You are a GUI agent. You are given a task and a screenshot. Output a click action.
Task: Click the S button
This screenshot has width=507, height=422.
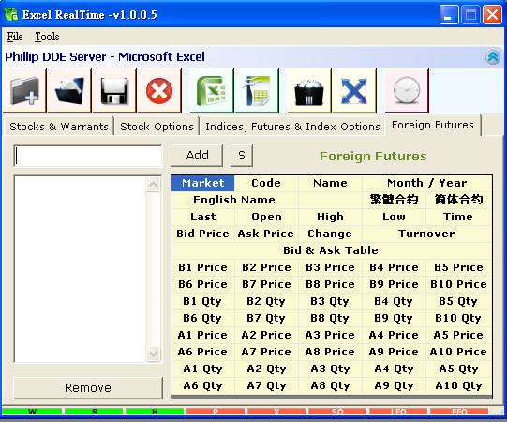point(242,156)
